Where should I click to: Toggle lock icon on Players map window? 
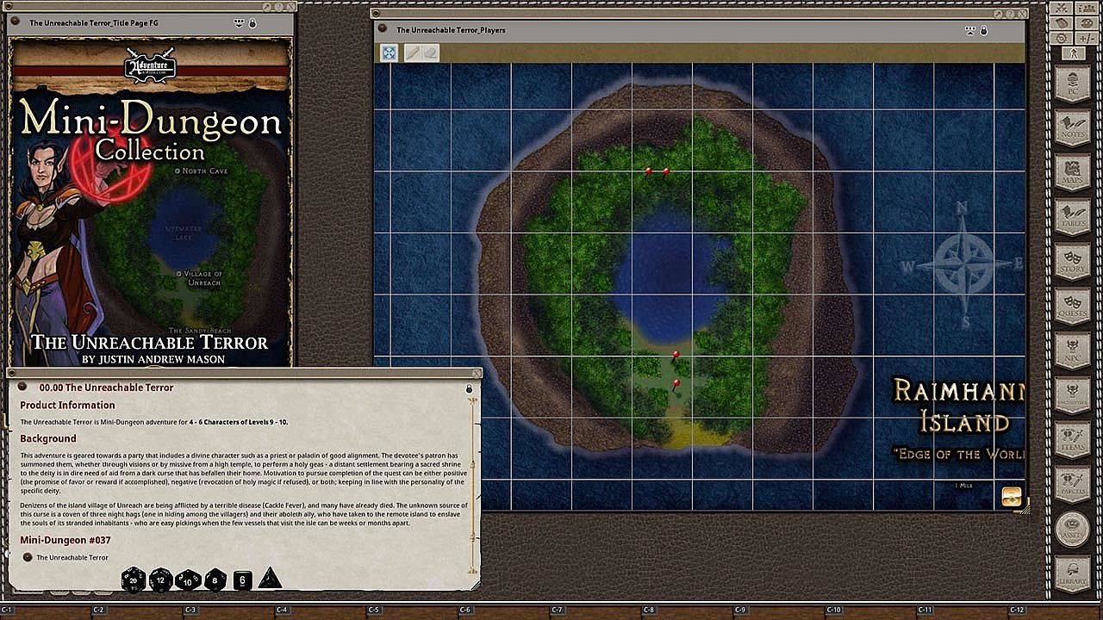(983, 30)
